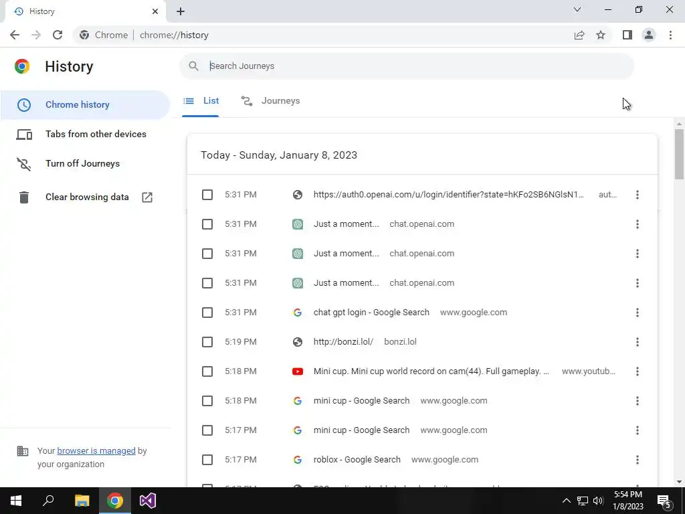Reload the history page

[58, 35]
